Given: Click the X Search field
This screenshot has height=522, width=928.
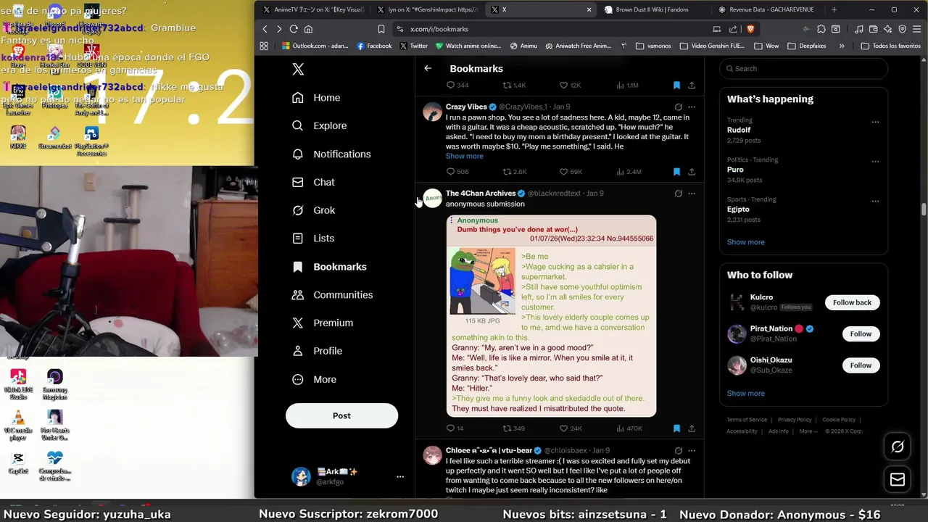Looking at the screenshot, I should click(x=803, y=68).
